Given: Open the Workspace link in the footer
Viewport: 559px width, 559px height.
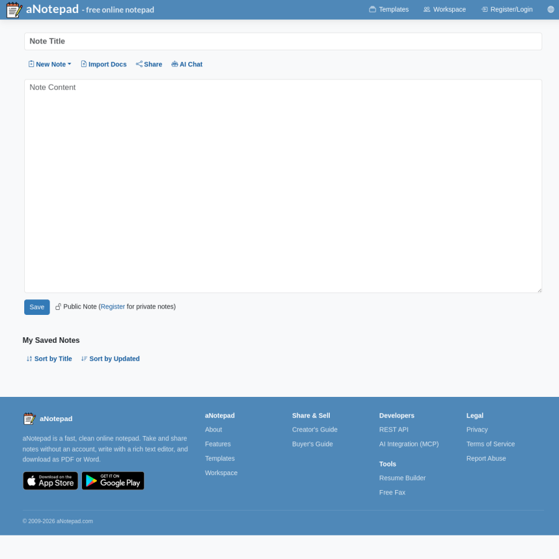Looking at the screenshot, I should [x=221, y=473].
